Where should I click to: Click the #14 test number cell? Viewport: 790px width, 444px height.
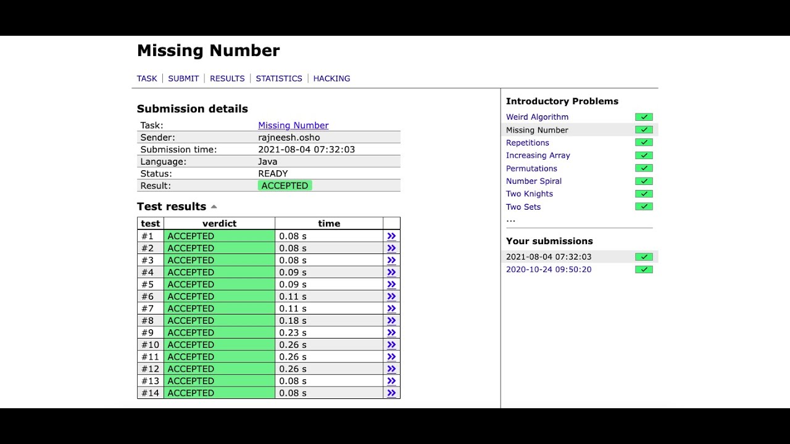(x=151, y=393)
